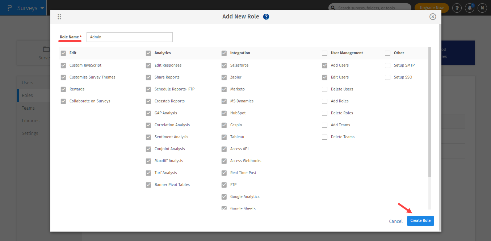Viewport: 491px width, 241px height.
Task: Click the drag handle dots icon on dialog
Action: pyautogui.click(x=59, y=17)
